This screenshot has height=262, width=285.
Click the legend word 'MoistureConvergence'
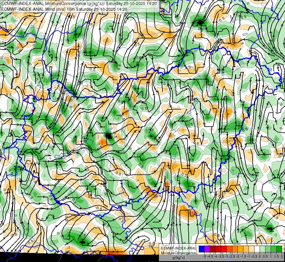pyautogui.click(x=178, y=253)
